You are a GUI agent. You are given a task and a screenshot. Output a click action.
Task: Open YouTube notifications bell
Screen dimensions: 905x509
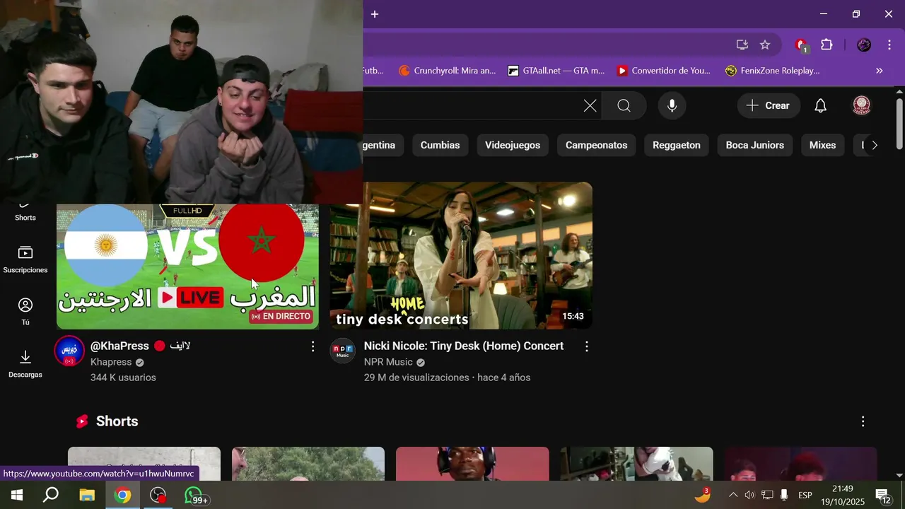click(x=820, y=105)
